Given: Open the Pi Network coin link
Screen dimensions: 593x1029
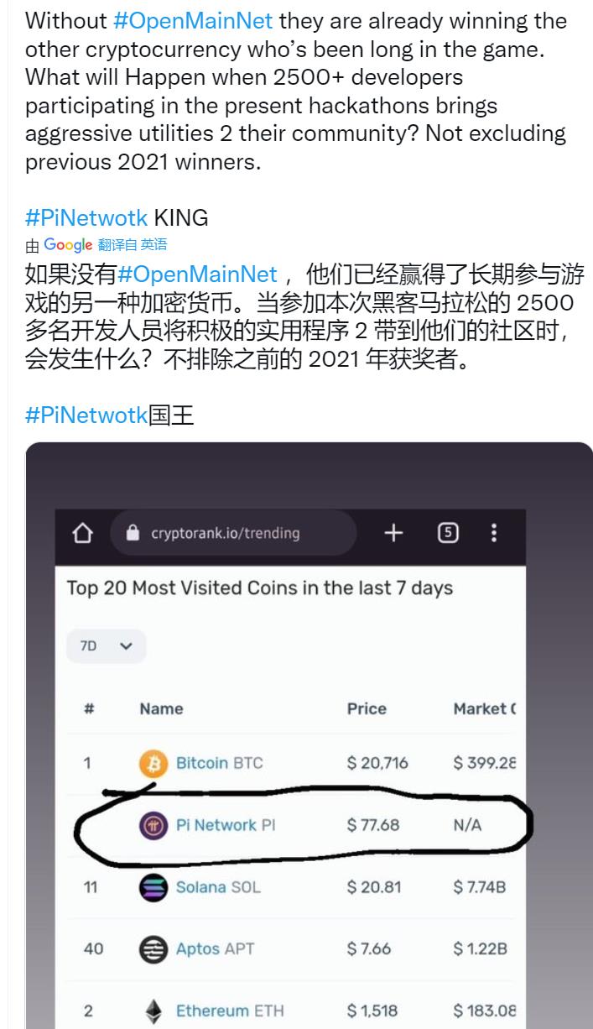Looking at the screenshot, I should coord(225,825).
